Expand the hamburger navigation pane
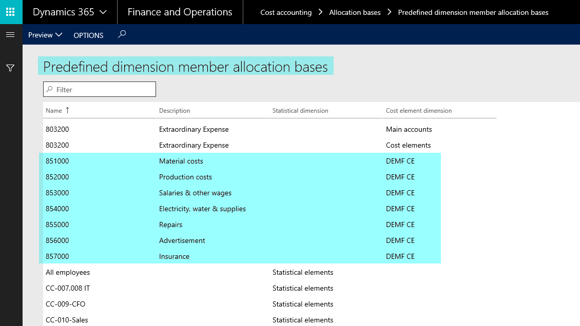This screenshot has height=326, width=580. 10,35
